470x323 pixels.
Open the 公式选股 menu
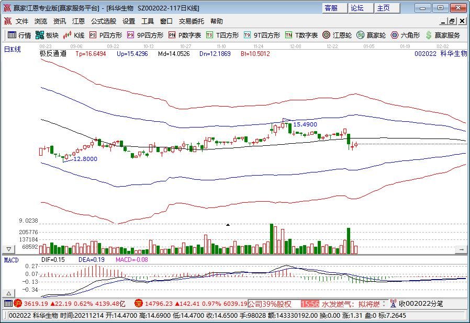click(104, 21)
